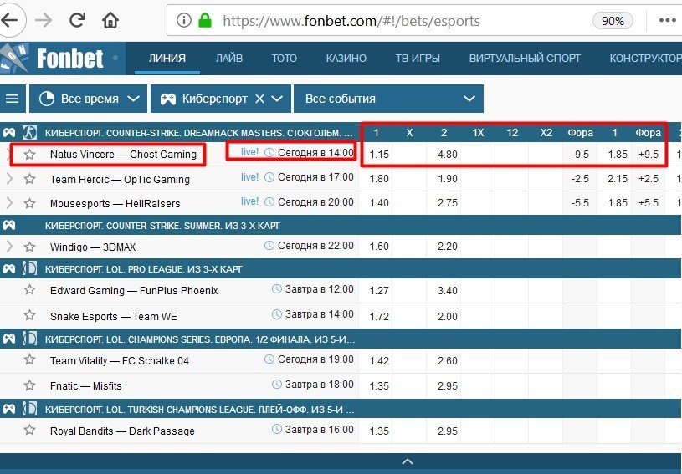The image size is (682, 474).
Task: Select 2.75 odds for HellRaisers
Action: tap(447, 203)
